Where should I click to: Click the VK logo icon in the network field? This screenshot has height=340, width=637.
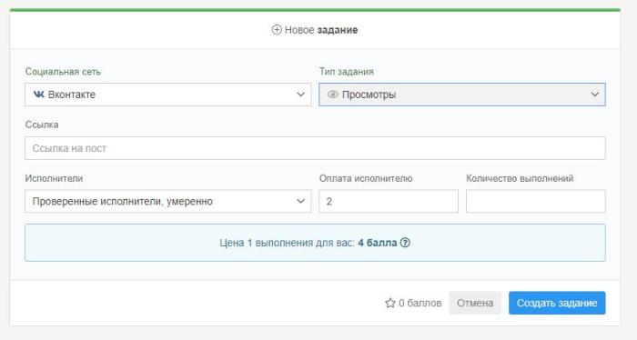(x=38, y=95)
